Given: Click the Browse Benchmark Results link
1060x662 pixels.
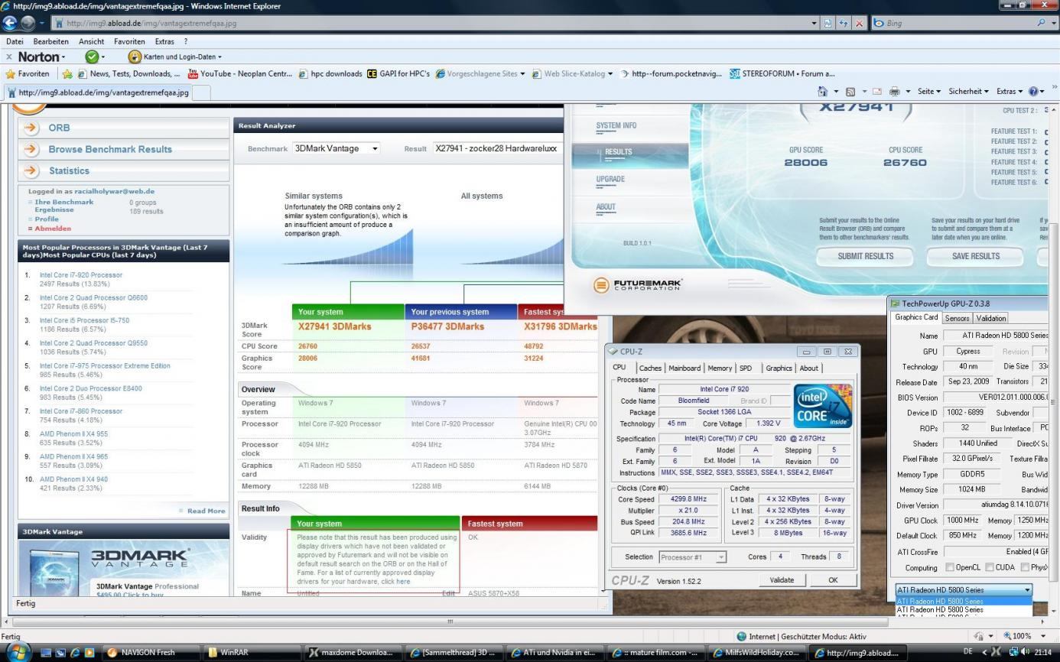Looking at the screenshot, I should tap(110, 149).
